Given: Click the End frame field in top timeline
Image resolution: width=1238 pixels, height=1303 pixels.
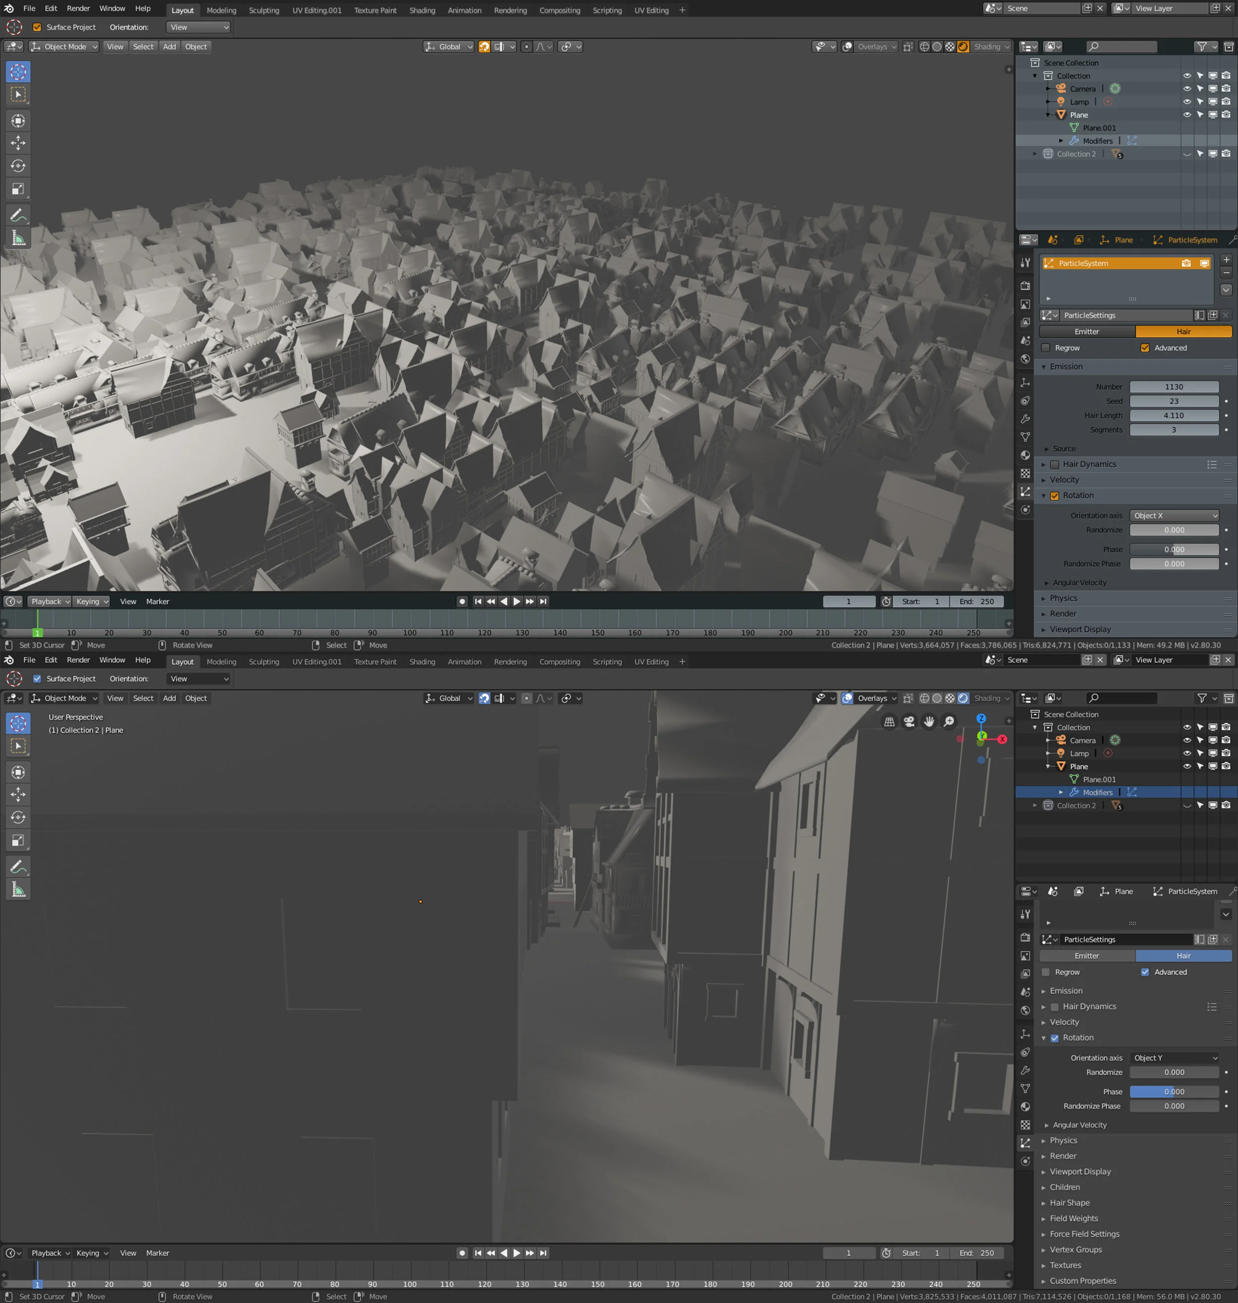Looking at the screenshot, I should [977, 601].
